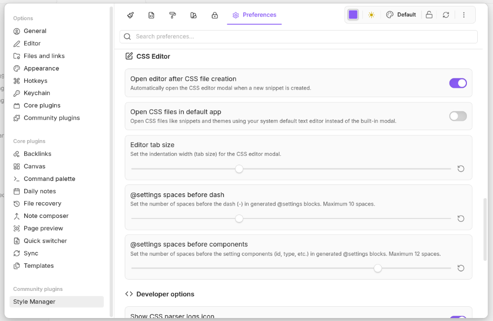Open the CSS code file tab

(x=151, y=15)
